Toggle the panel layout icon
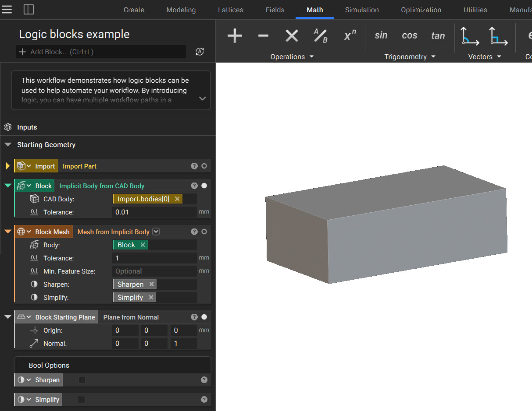Viewport: 532px width, 411px height. point(29,9)
